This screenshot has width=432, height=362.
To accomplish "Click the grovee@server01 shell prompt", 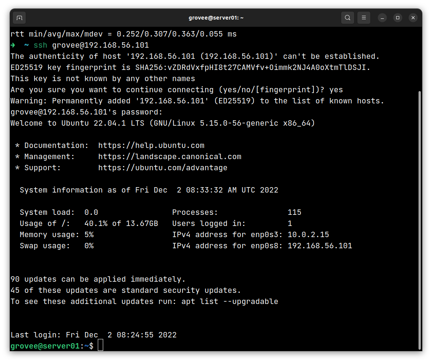I will pyautogui.click(x=52, y=346).
